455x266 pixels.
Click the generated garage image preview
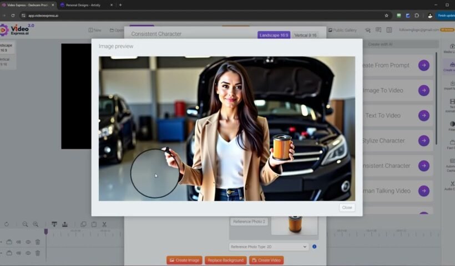pyautogui.click(x=226, y=129)
